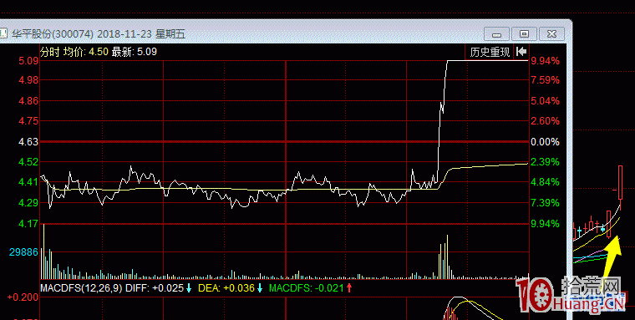Close the 华平股份 intraday window
Image resolution: width=635 pixels, height=320 pixels.
(551, 33)
